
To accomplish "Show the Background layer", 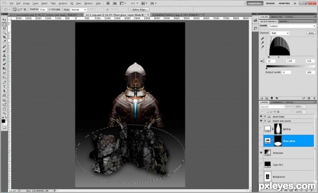I will 261,177.
